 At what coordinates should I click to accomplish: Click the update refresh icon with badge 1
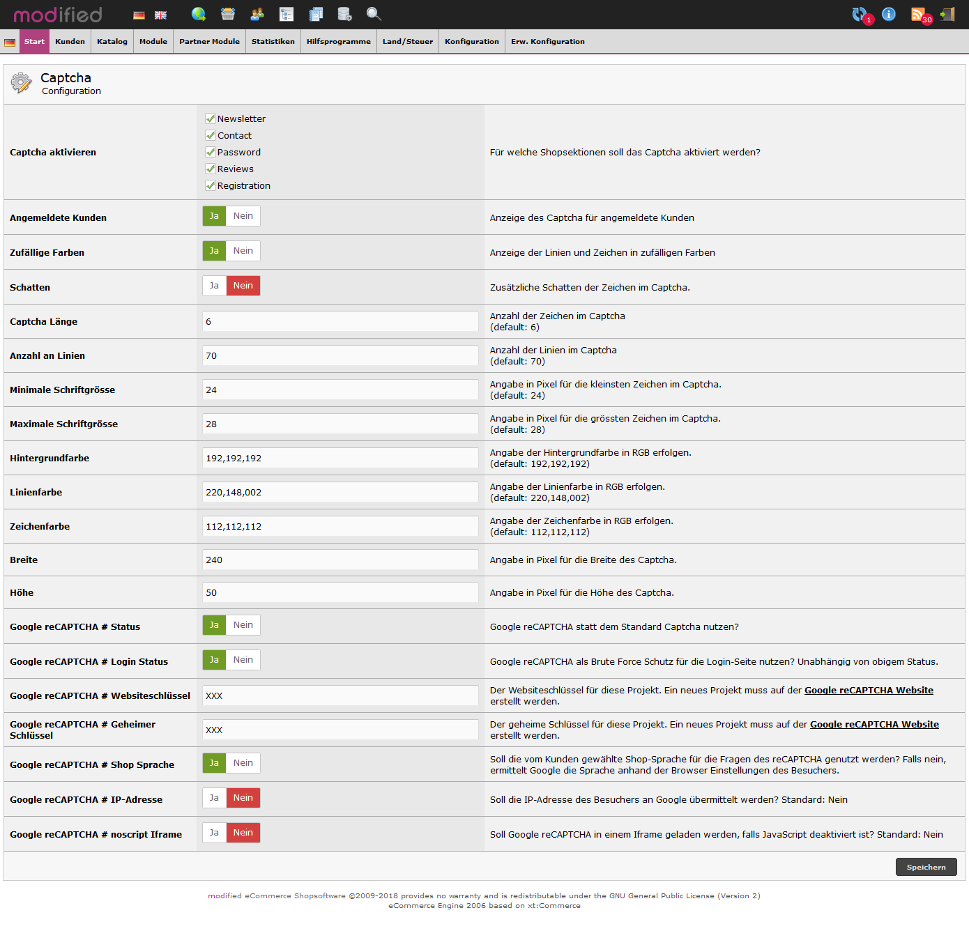861,15
